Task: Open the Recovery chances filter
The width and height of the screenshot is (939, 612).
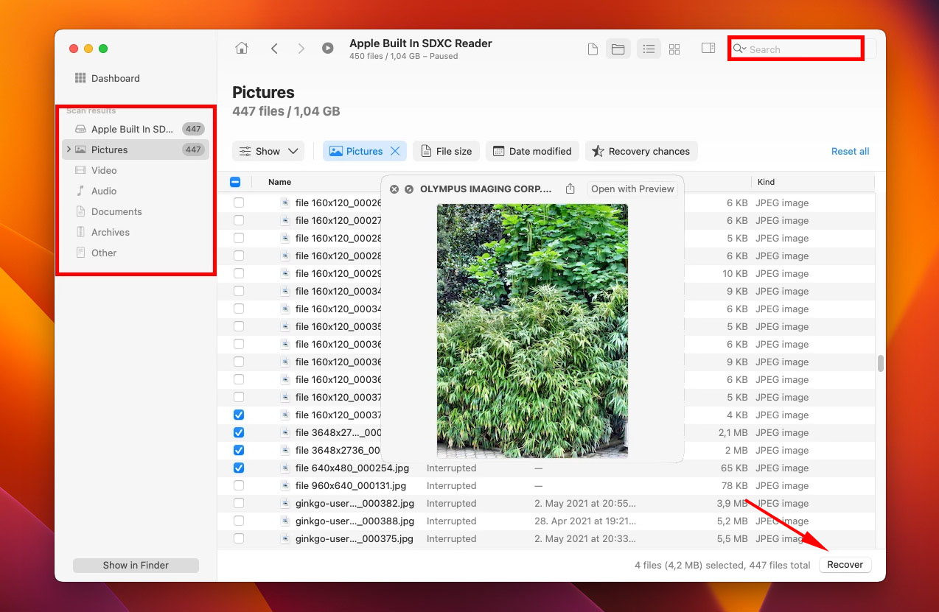Action: coord(641,152)
